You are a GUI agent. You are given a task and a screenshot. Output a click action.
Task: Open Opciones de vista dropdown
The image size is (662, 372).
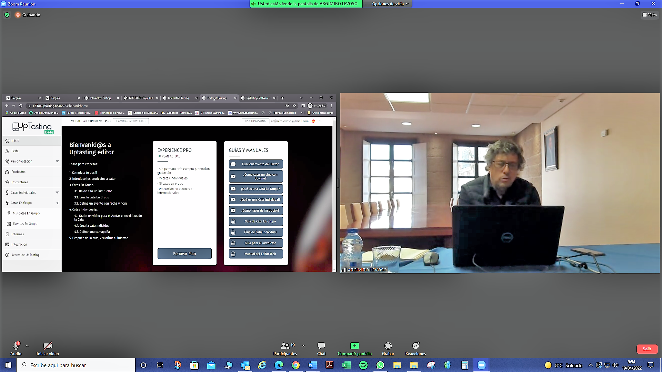click(x=390, y=4)
